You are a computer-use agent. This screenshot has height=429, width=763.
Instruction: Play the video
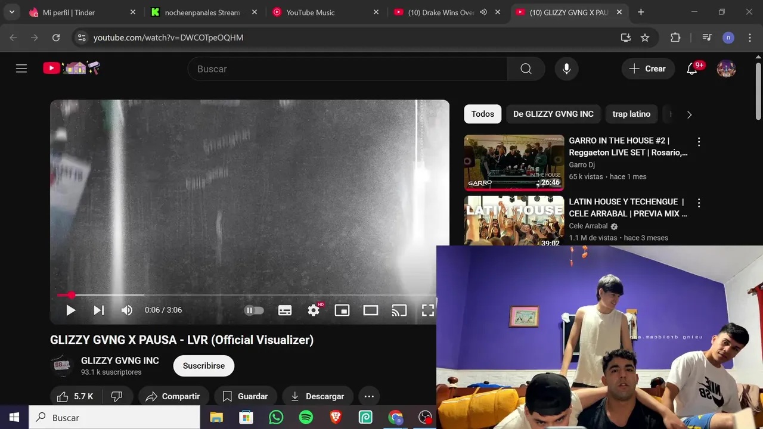tap(70, 310)
